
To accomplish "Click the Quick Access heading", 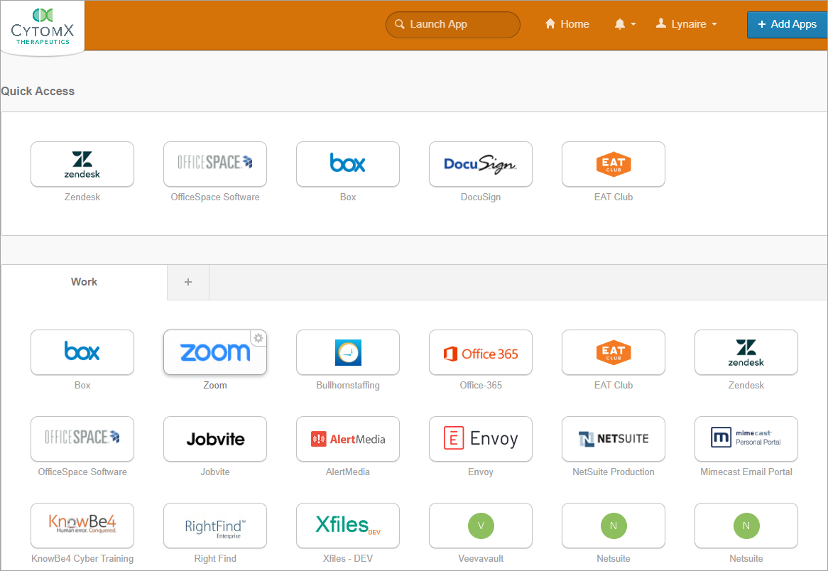I will coord(38,91).
